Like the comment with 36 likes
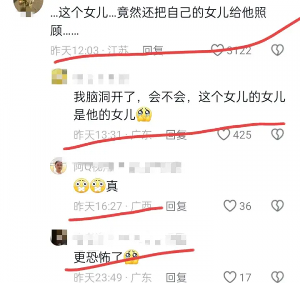Viewport: 300px width, 283px height. tap(230, 206)
